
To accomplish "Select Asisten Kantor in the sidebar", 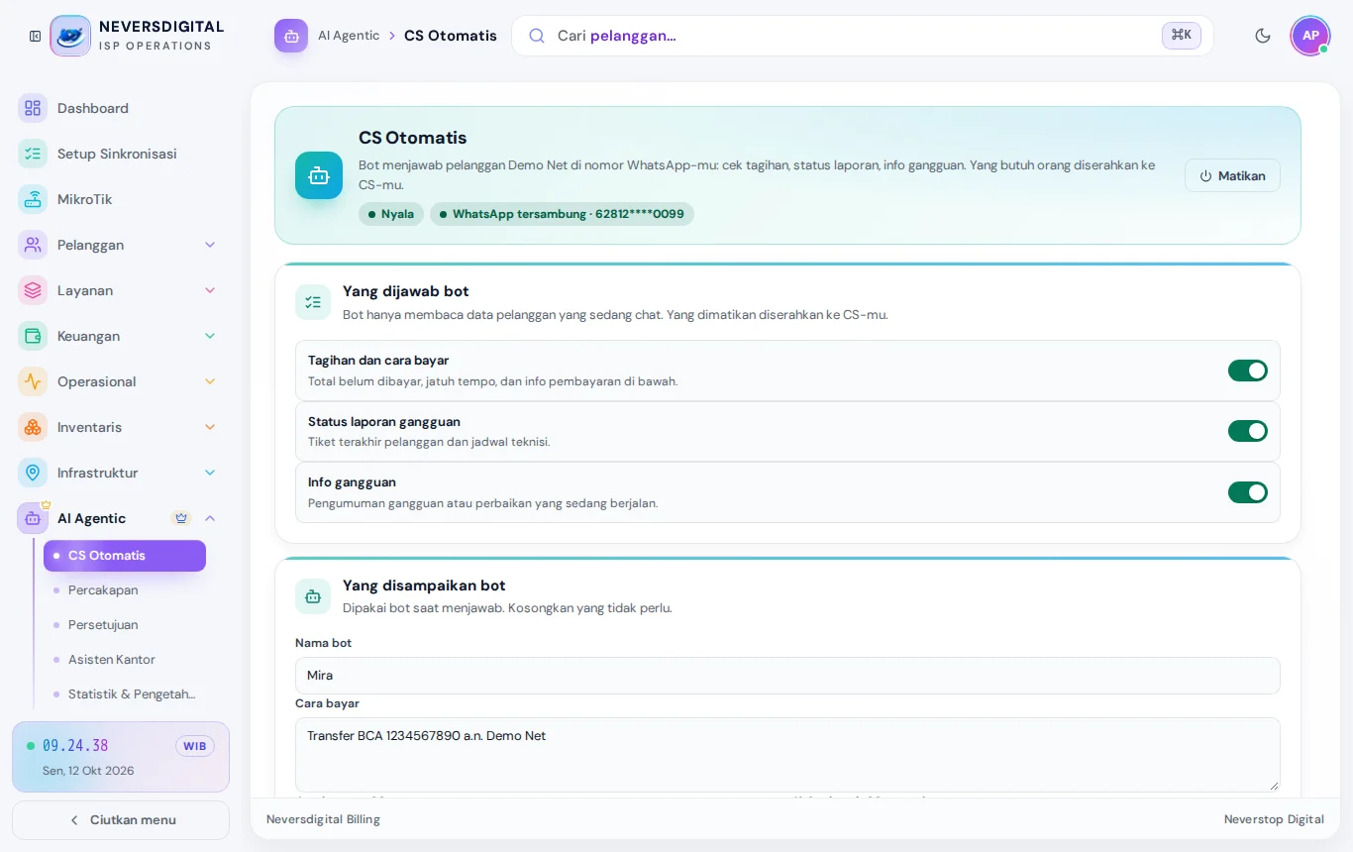I will click(125, 660).
